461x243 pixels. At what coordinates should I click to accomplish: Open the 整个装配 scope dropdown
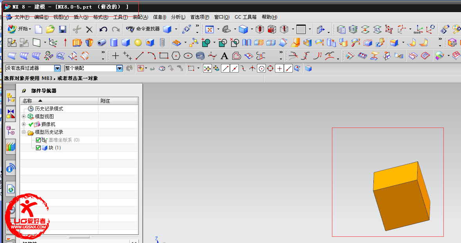pos(119,68)
